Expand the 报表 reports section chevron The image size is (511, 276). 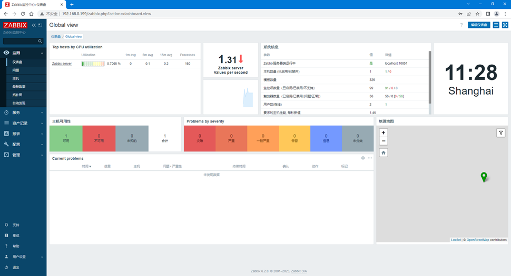click(x=42, y=134)
